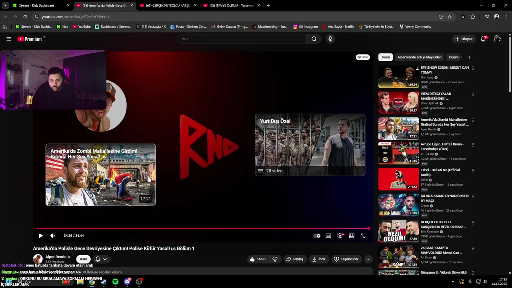This screenshot has width=512, height=288.
Task: Click the Oluştur create button
Action: pos(464,39)
